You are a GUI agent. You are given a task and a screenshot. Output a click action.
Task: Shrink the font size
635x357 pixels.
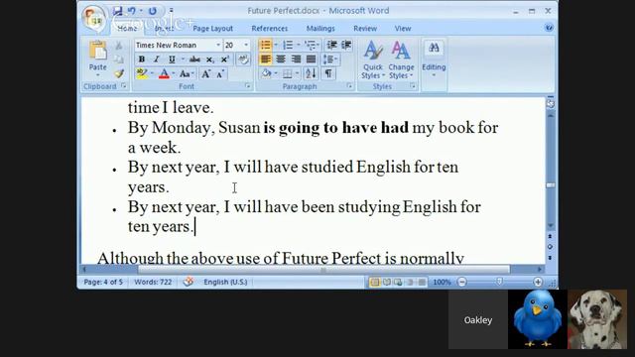pos(220,74)
